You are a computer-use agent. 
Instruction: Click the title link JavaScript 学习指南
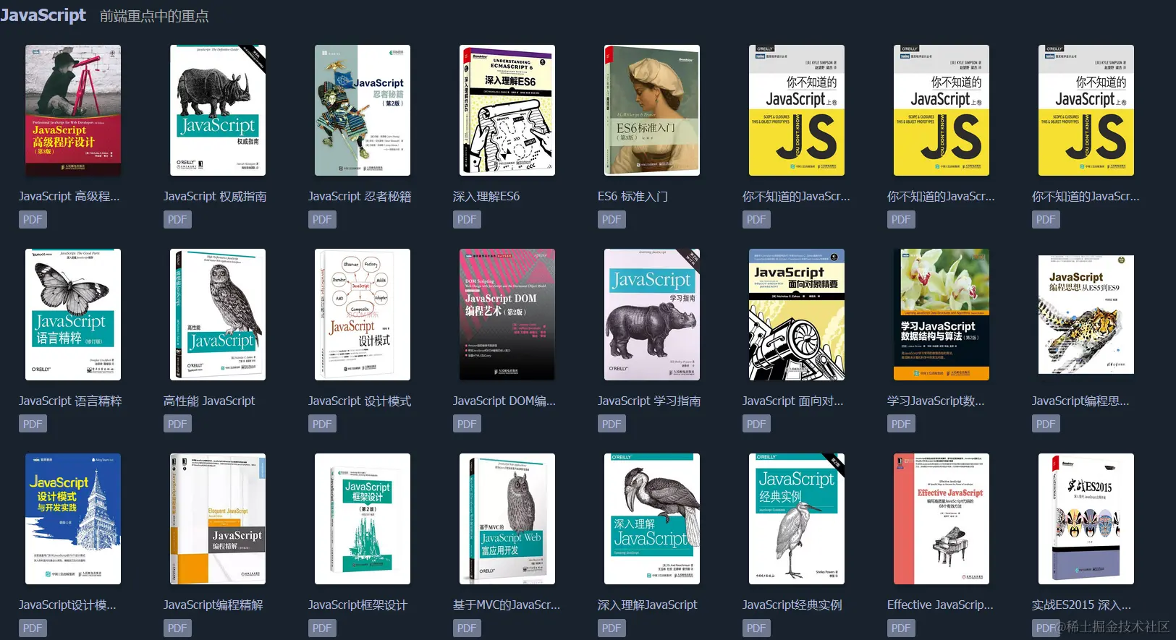click(x=649, y=401)
